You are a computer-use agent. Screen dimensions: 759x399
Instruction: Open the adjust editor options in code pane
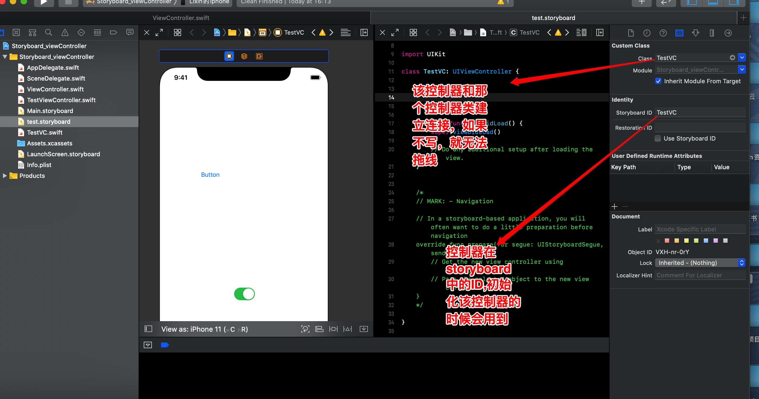click(581, 32)
